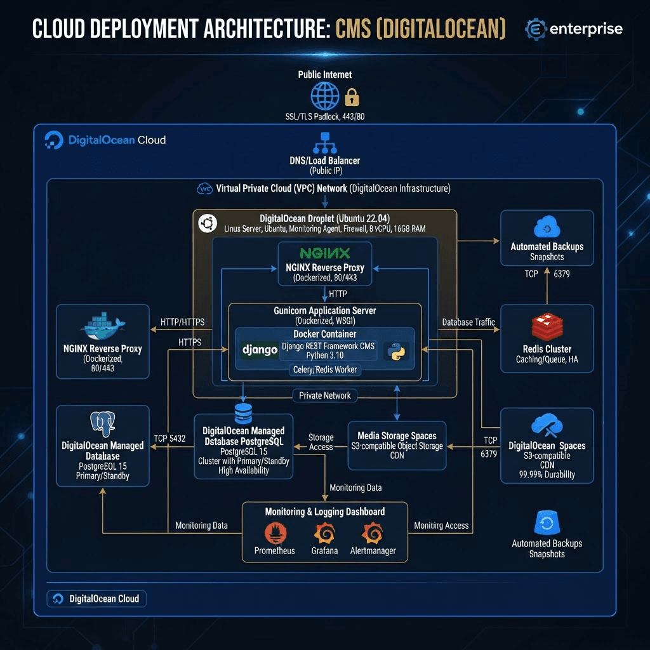This screenshot has width=650, height=650.
Task: Click 'DigitalOcean Droplet (Ubuntu 22.04)' title
Action: (x=324, y=218)
